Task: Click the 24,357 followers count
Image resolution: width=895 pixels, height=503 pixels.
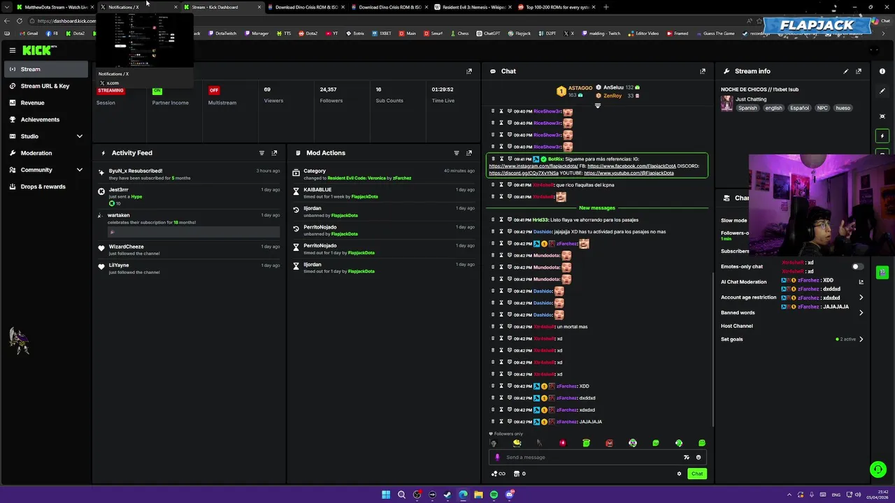Action: coord(328,89)
